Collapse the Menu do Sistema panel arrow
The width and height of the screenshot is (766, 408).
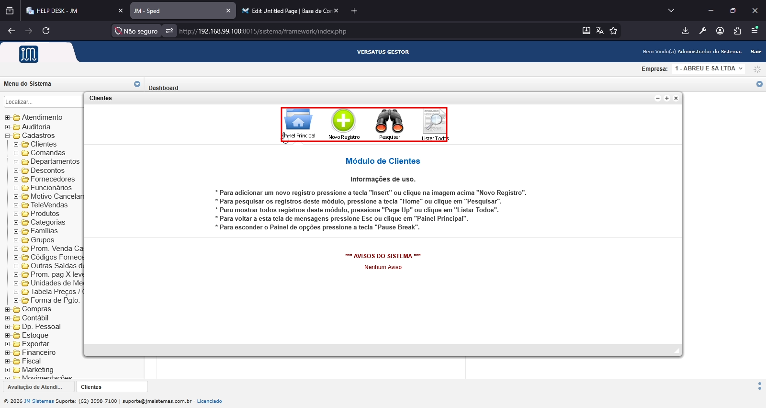(137, 84)
